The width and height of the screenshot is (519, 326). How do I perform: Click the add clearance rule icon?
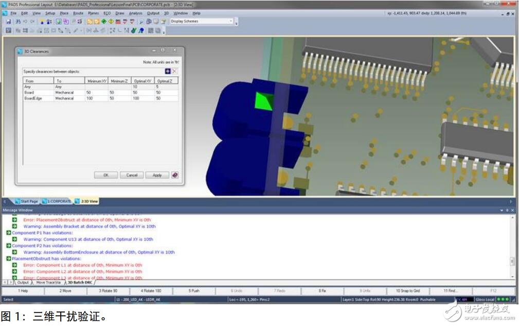point(168,71)
